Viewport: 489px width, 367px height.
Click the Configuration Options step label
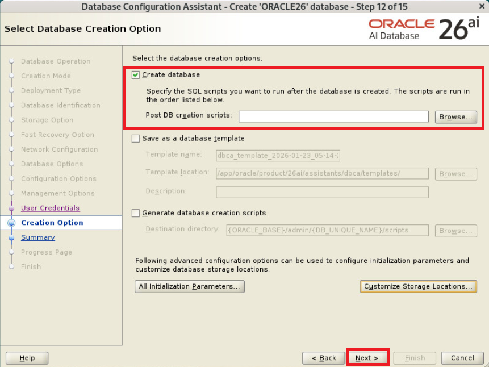58,178
